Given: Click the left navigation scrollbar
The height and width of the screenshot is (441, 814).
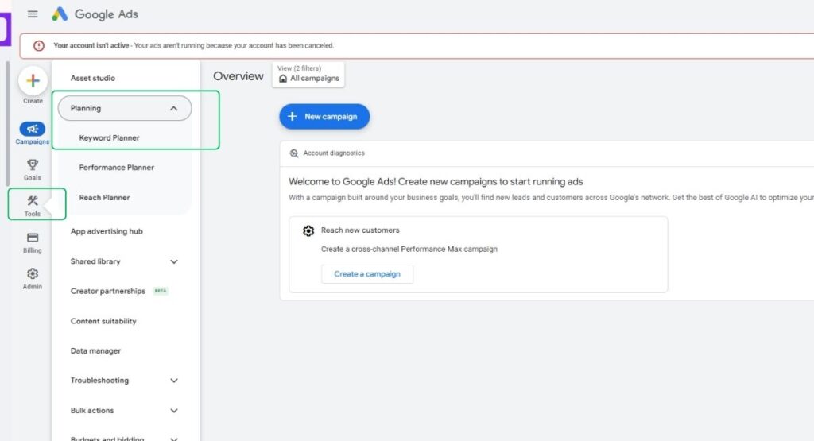Looking at the screenshot, I should (x=7, y=123).
